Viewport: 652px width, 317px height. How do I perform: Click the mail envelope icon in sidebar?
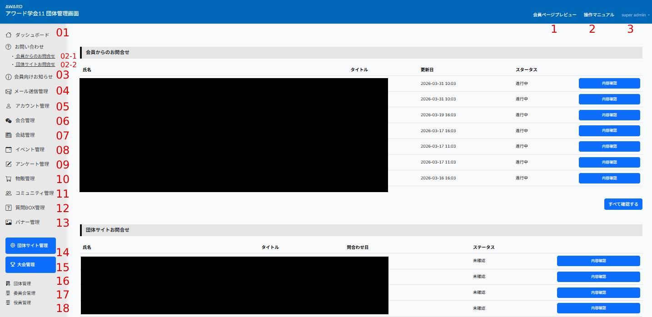pyautogui.click(x=8, y=92)
